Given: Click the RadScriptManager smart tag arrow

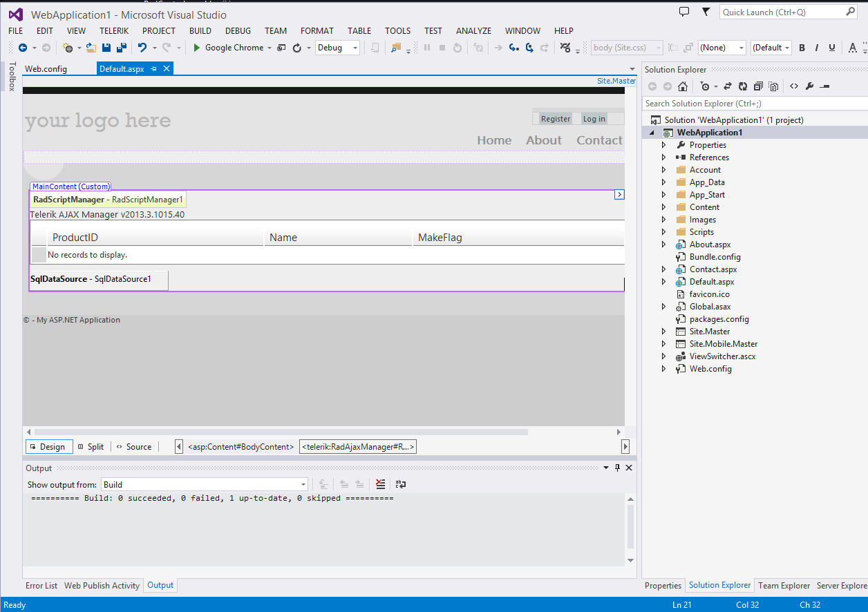Looking at the screenshot, I should click(619, 195).
